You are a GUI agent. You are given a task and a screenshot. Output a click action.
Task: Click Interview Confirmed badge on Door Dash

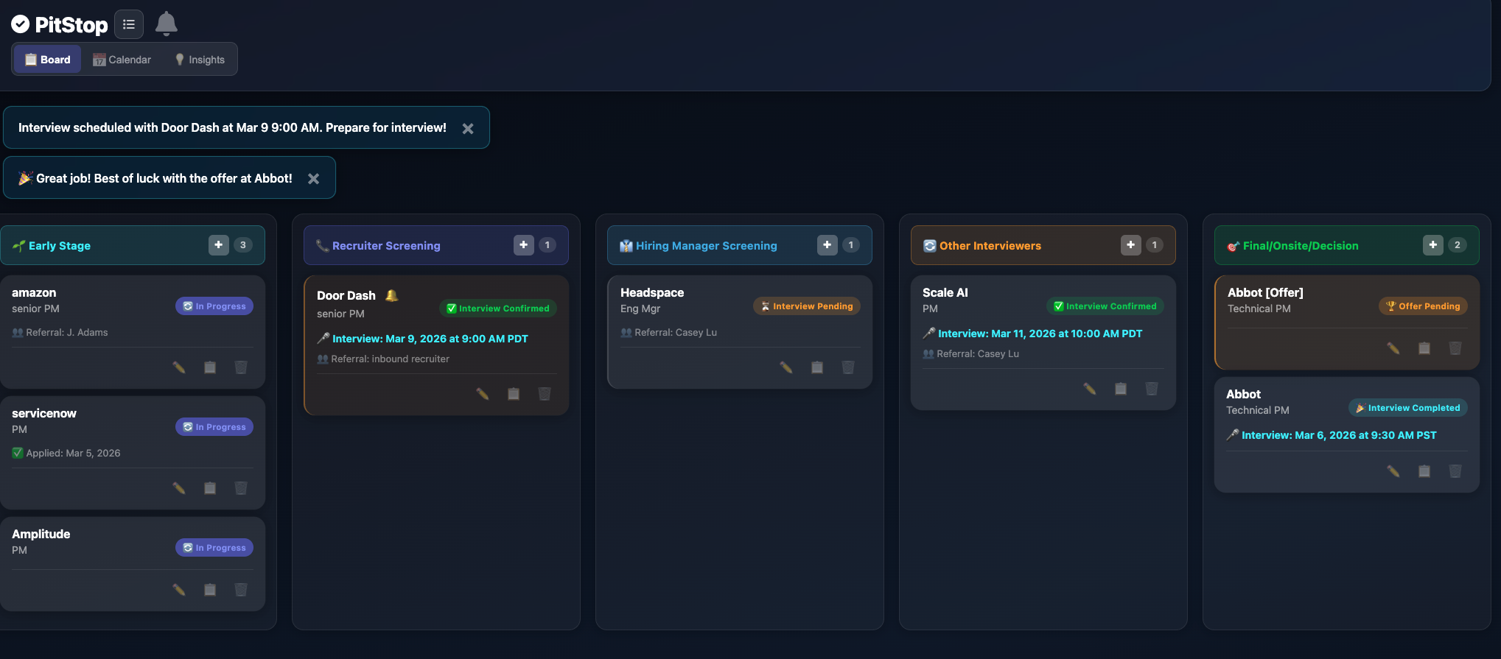tap(498, 309)
